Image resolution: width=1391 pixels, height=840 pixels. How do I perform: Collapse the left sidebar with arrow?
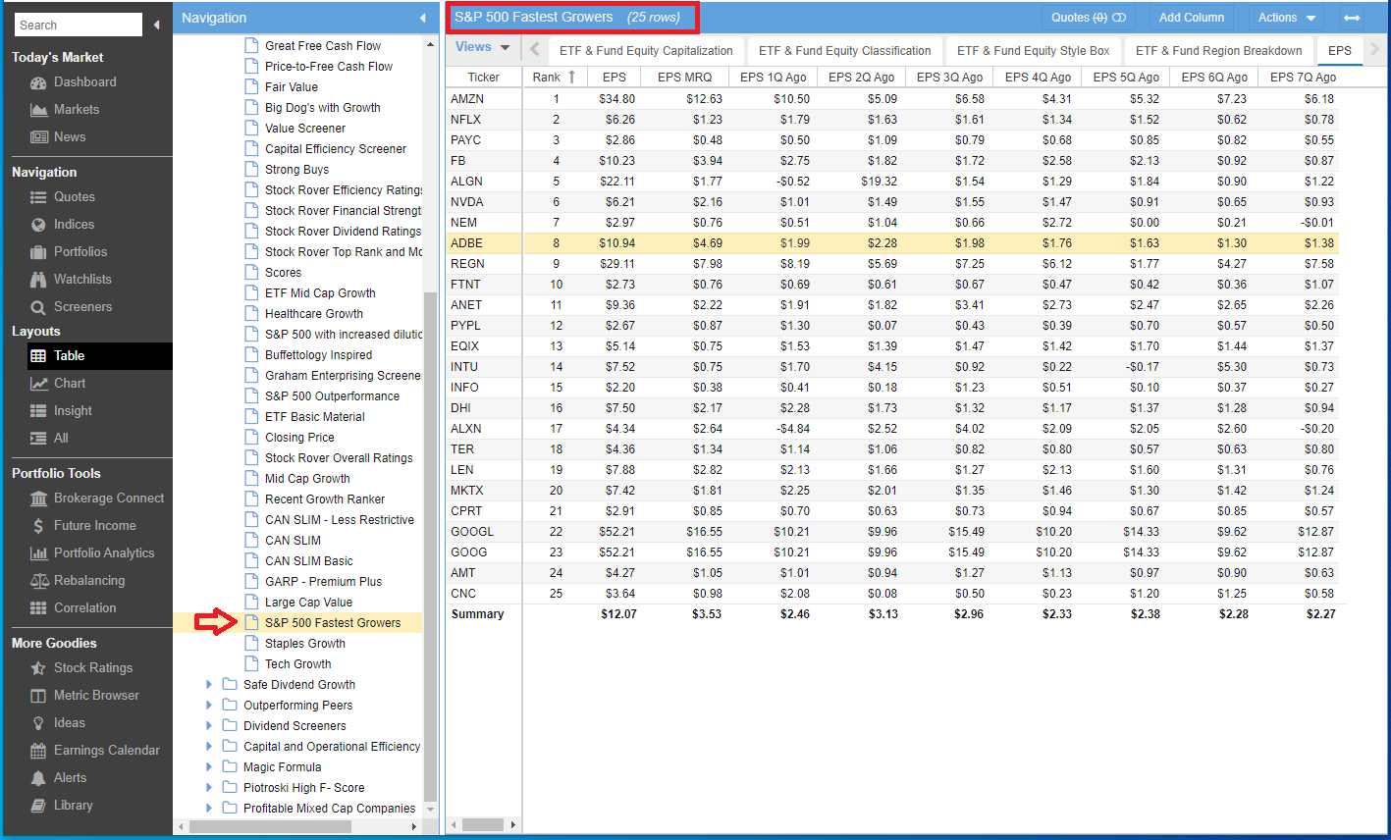(157, 25)
